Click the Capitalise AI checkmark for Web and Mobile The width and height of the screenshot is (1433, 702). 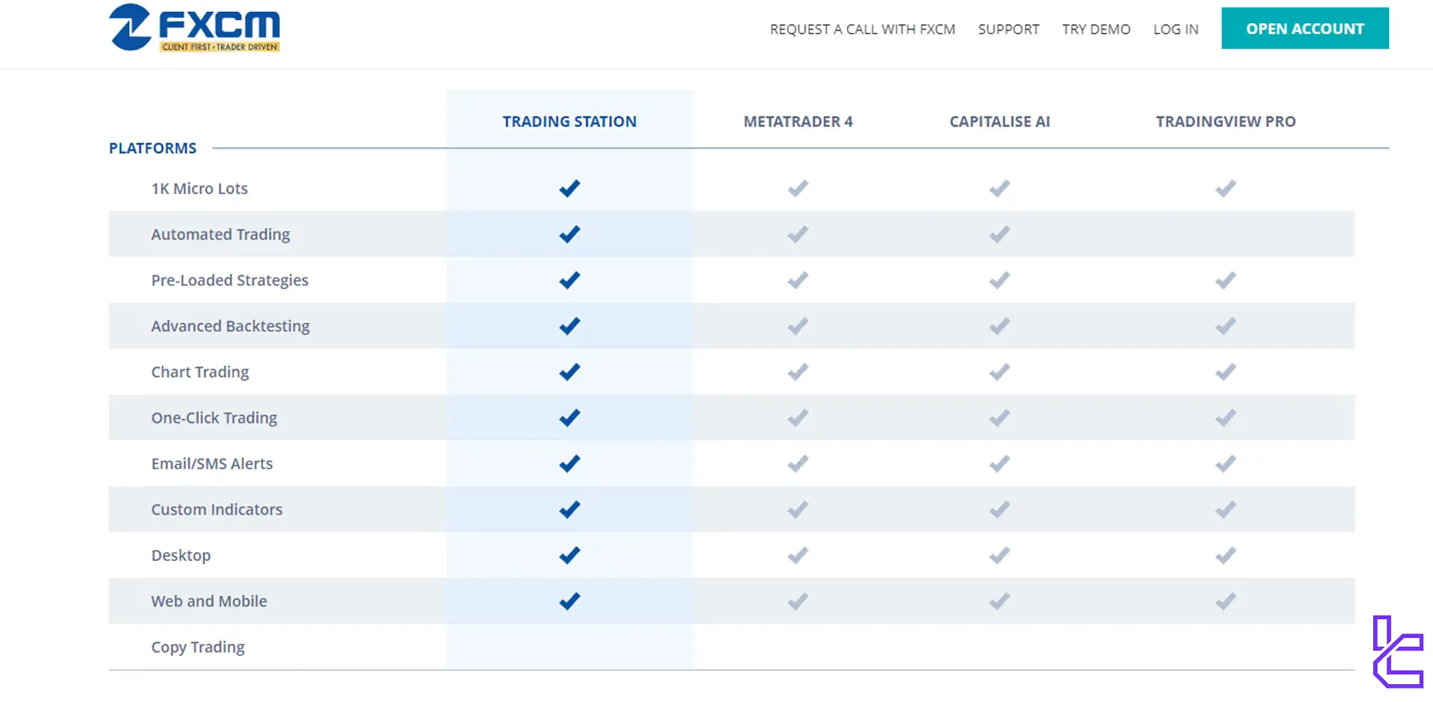click(x=999, y=601)
